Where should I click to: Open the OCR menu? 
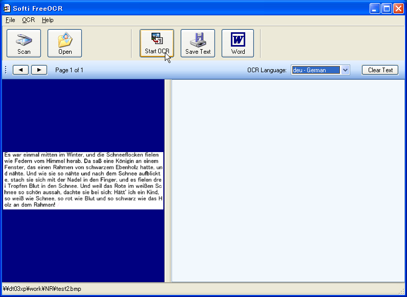click(x=28, y=20)
